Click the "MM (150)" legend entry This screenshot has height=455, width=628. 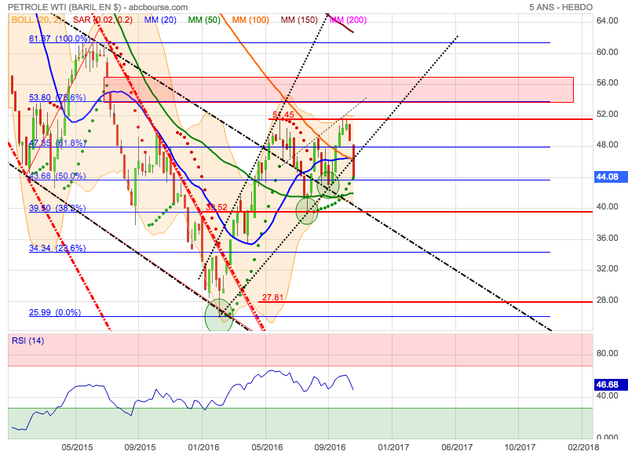[299, 20]
